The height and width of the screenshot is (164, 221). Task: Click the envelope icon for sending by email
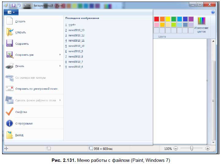click(x=10, y=89)
